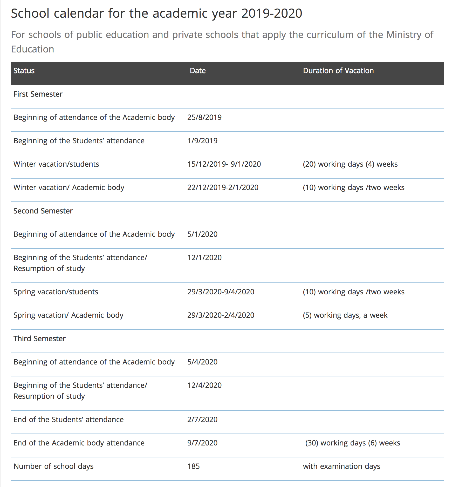Click the school days value 185

pyautogui.click(x=194, y=466)
